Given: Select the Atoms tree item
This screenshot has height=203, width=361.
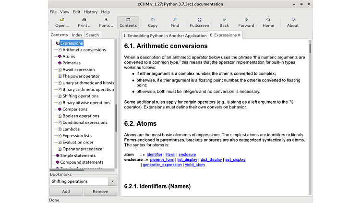Looking at the screenshot, I should click(69, 56).
